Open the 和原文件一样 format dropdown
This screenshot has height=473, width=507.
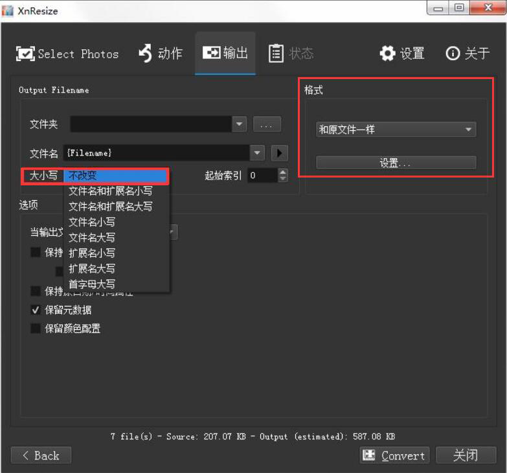pos(396,130)
